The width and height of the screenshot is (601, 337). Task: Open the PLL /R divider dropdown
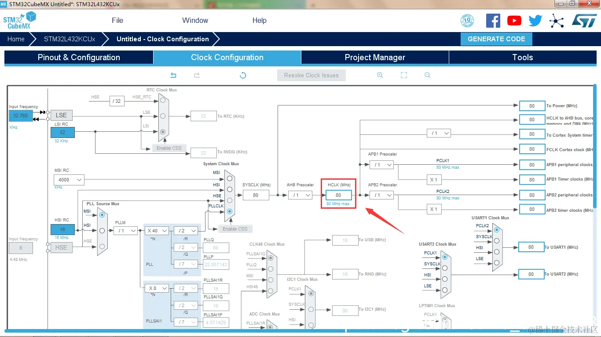(185, 231)
